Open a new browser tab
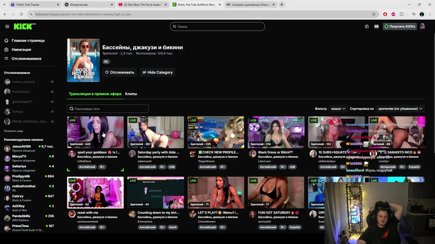The image size is (435, 244). [282, 5]
